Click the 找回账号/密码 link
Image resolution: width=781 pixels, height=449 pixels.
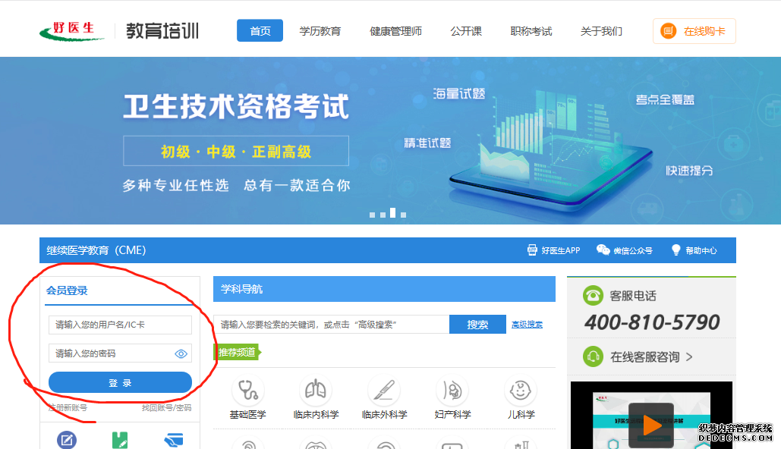pyautogui.click(x=166, y=408)
